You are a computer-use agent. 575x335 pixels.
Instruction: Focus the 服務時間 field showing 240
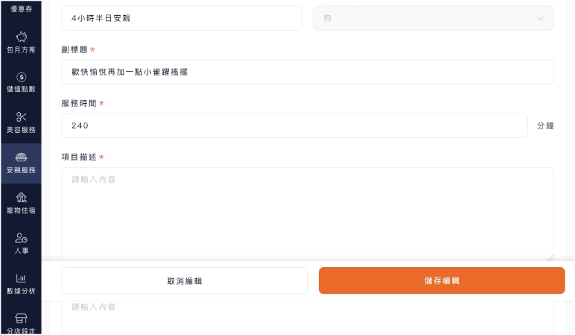point(295,125)
